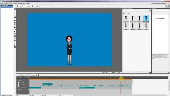Open the zoom percentage dropdown below canvas
Viewport: 170px width, 96px height.
coord(119,73)
